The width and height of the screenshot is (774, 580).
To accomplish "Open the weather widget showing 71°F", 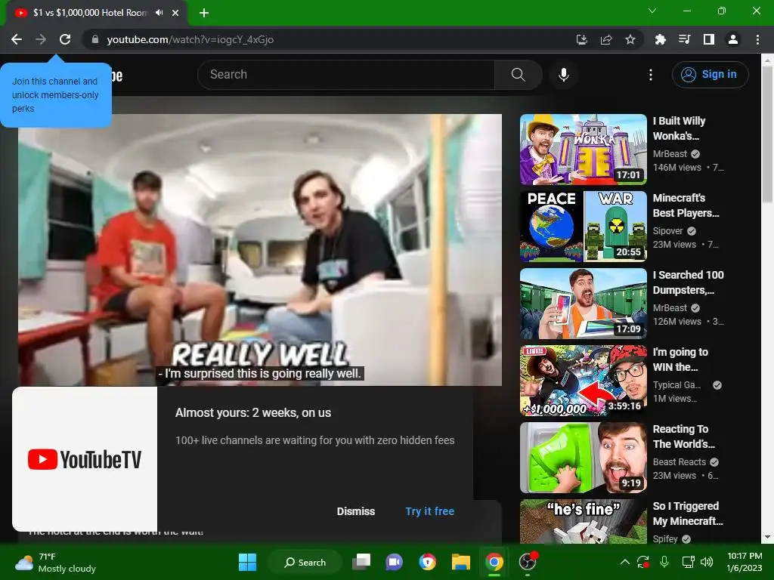I will tap(55, 563).
